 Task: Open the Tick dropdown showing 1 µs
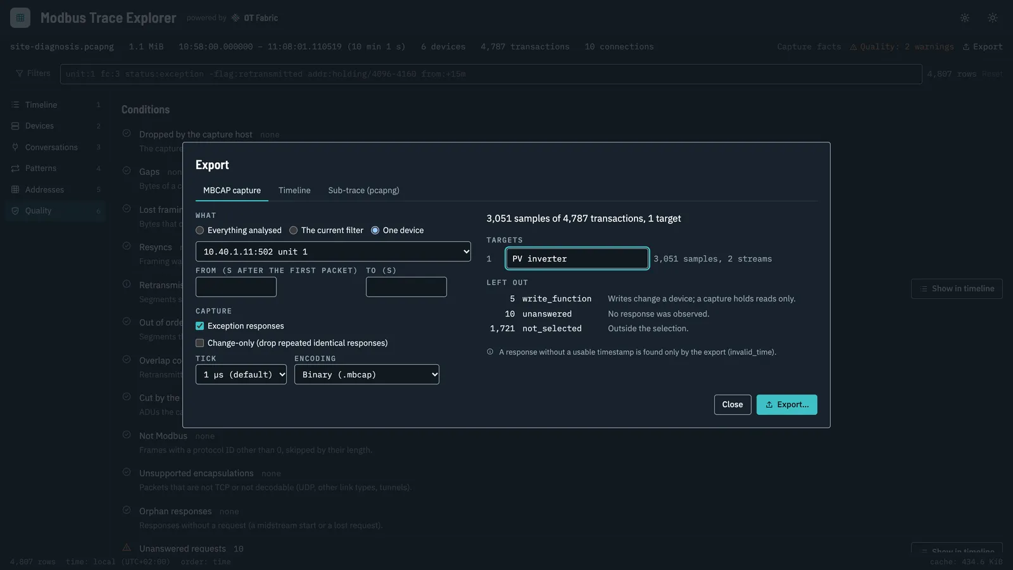tap(241, 374)
